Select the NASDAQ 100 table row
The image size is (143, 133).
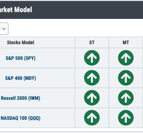click(x=71, y=118)
